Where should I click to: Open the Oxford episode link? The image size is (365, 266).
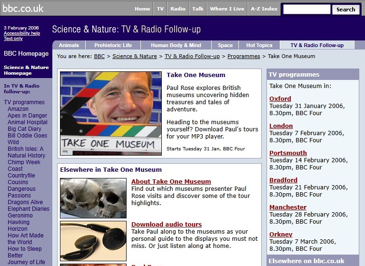coord(280,99)
